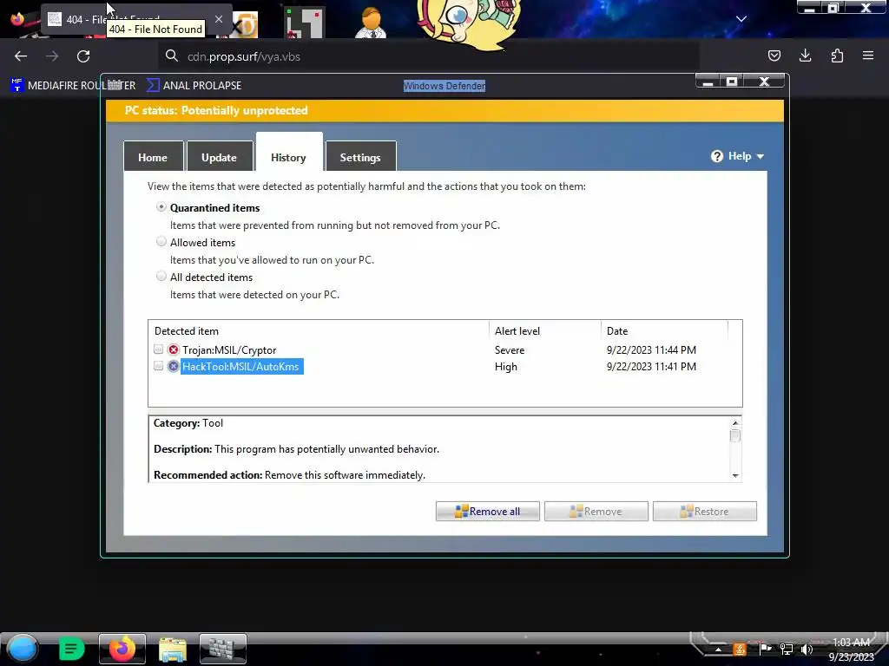Viewport: 889px width, 666px height.
Task: Click the Firefox taskbar button
Action: pyautogui.click(x=122, y=649)
